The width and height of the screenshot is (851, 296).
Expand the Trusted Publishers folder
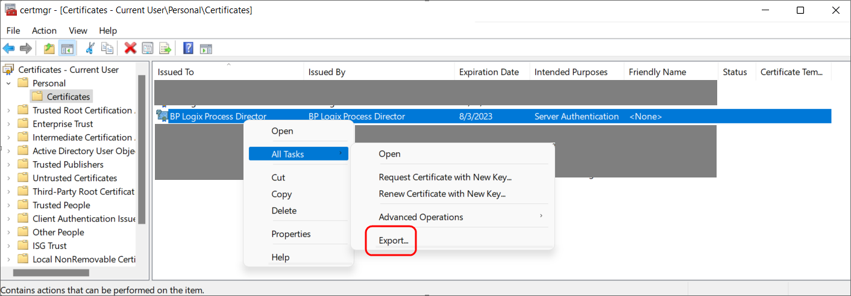(8, 164)
